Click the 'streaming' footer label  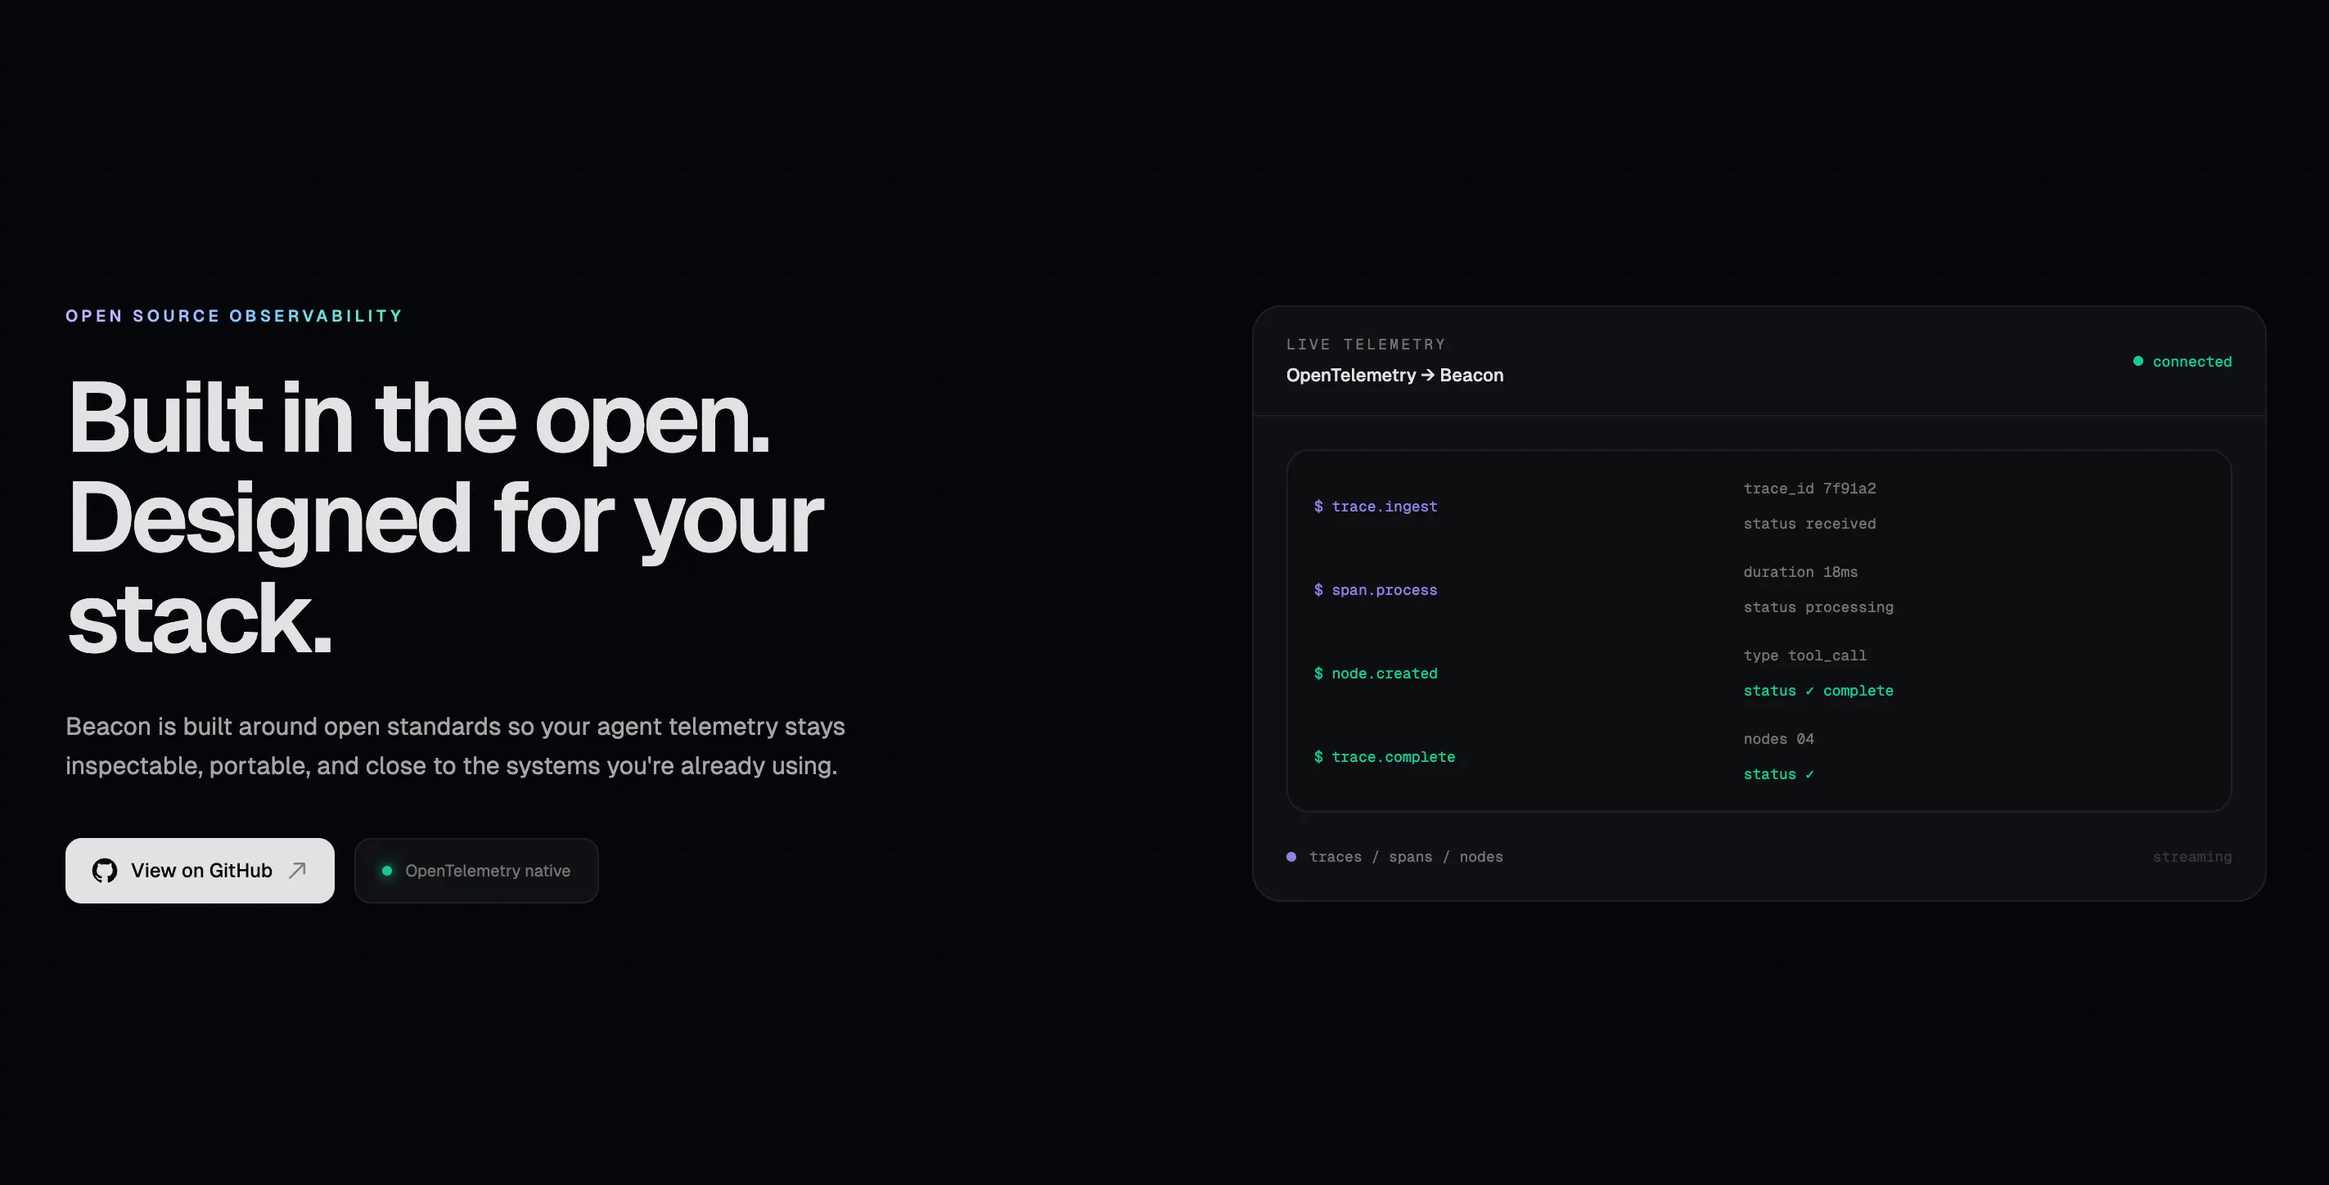click(2192, 857)
